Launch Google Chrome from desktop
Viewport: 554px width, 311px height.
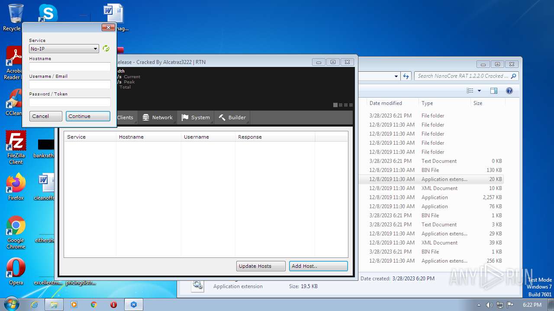coord(16,232)
